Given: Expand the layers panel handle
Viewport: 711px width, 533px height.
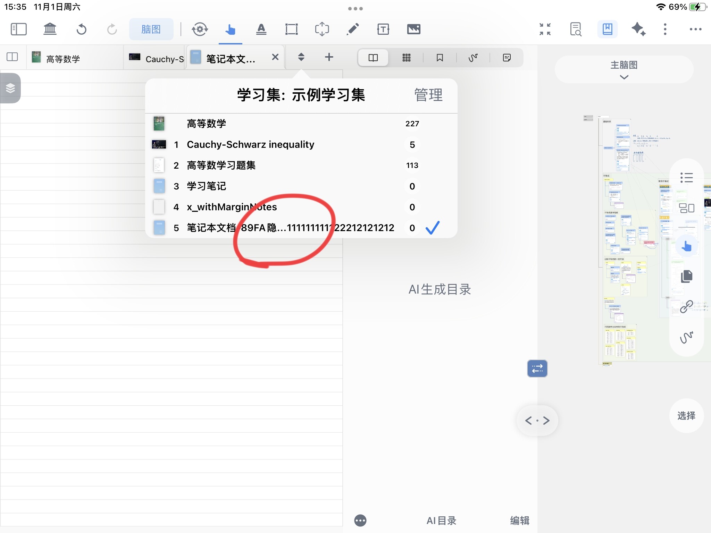Looking at the screenshot, I should coord(10,88).
